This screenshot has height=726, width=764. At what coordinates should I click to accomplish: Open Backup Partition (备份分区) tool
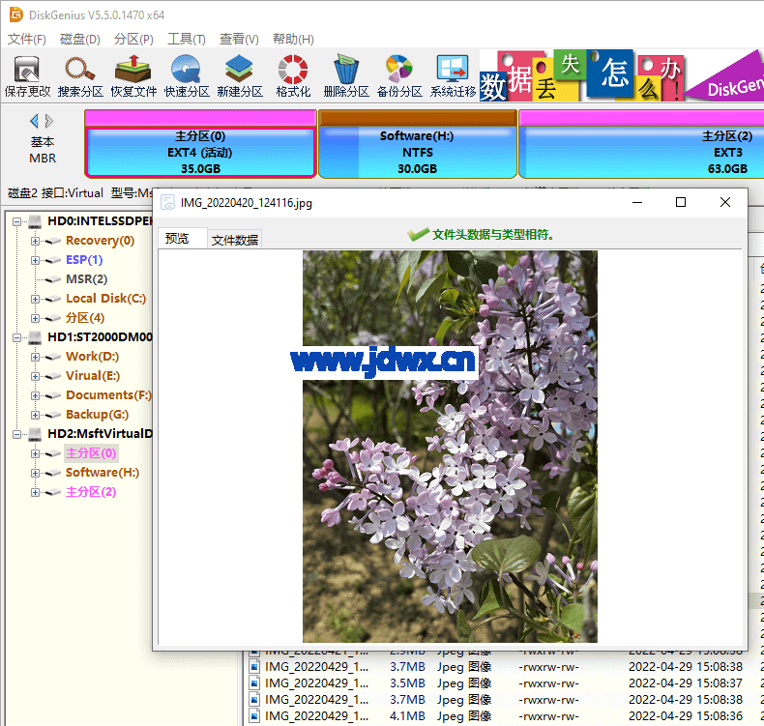(399, 75)
